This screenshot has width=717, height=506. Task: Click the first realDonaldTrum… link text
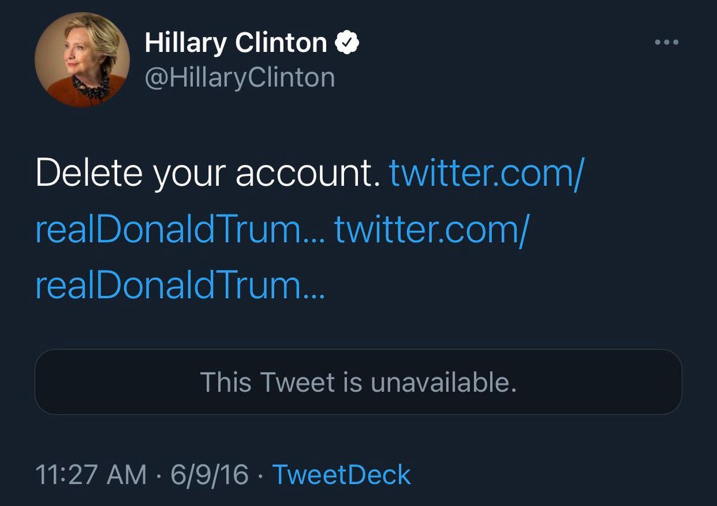(x=179, y=229)
